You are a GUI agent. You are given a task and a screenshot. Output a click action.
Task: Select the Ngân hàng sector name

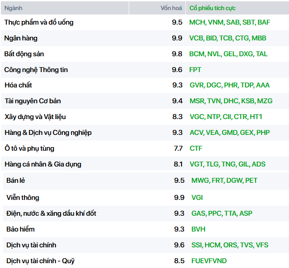click(x=21, y=38)
